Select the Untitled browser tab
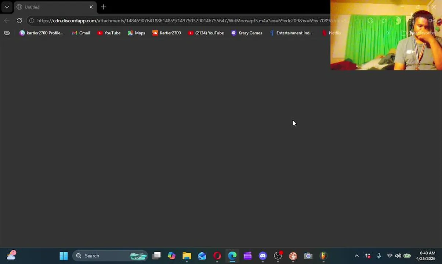Image resolution: width=442 pixels, height=264 pixels. (55, 7)
